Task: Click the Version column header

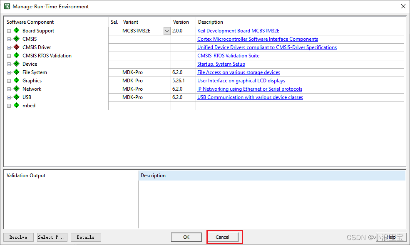Action: [x=181, y=22]
